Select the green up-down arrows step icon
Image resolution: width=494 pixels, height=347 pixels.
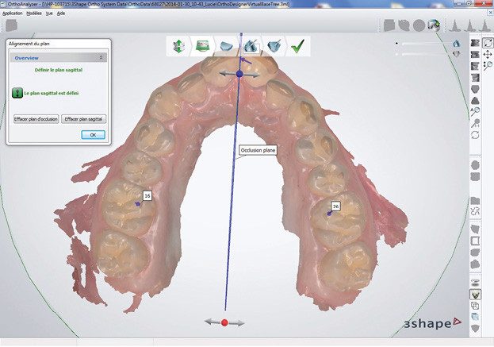tap(178, 46)
